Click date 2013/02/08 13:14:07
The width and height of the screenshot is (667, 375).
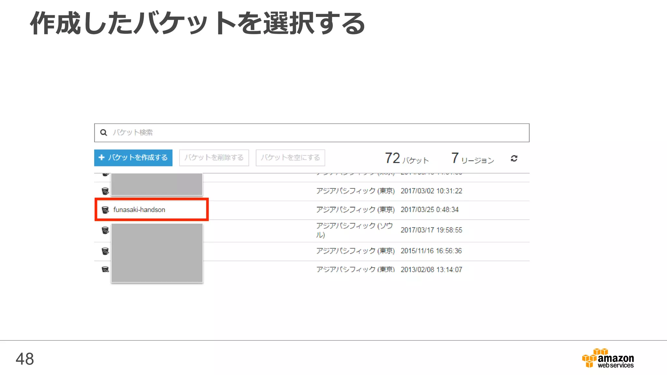click(x=432, y=270)
